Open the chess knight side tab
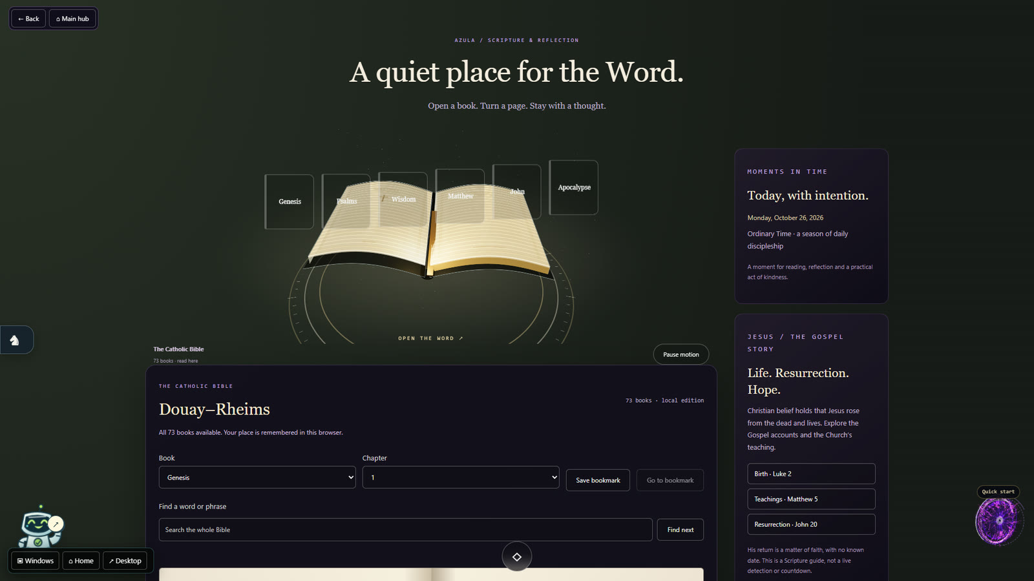 (x=16, y=340)
